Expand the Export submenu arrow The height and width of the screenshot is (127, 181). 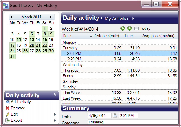point(55,121)
